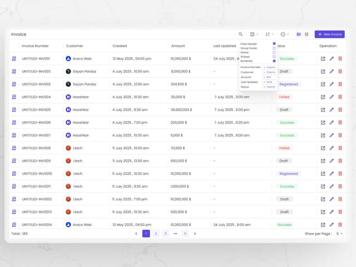356x267 pixels.
Task: Delete invoice UNTITLED-INV0010 trash icon
Action: tap(340, 174)
